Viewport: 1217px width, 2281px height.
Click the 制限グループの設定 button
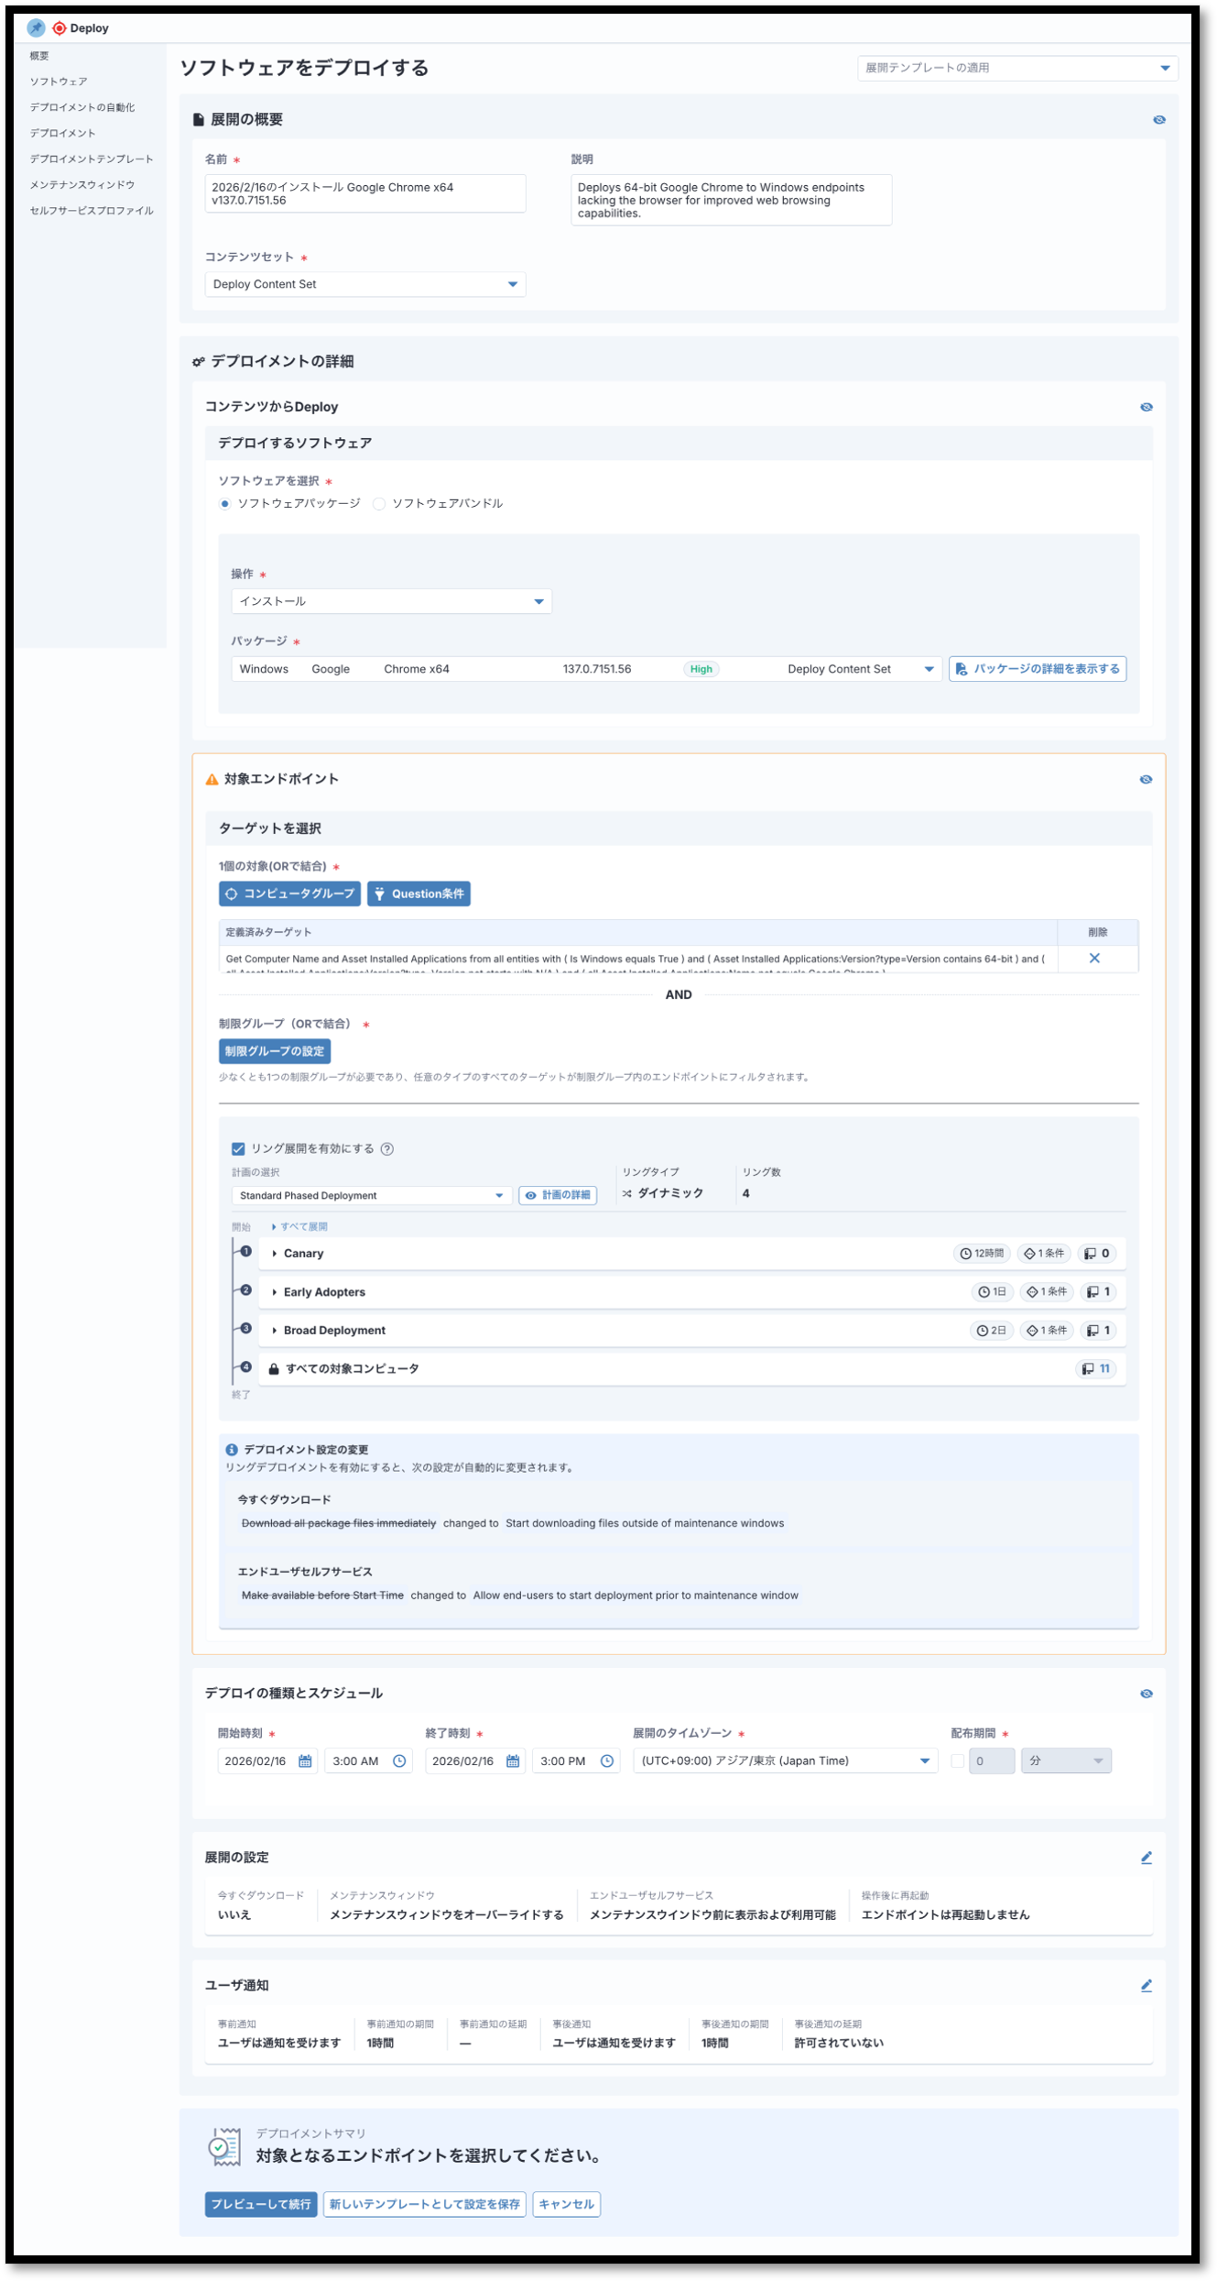click(274, 1051)
